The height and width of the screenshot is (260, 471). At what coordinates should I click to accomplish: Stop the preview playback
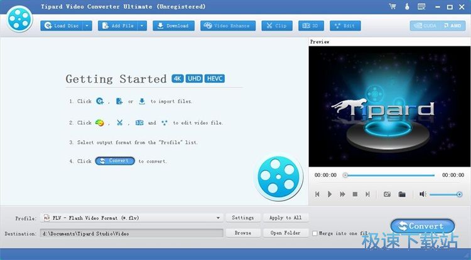point(355,194)
